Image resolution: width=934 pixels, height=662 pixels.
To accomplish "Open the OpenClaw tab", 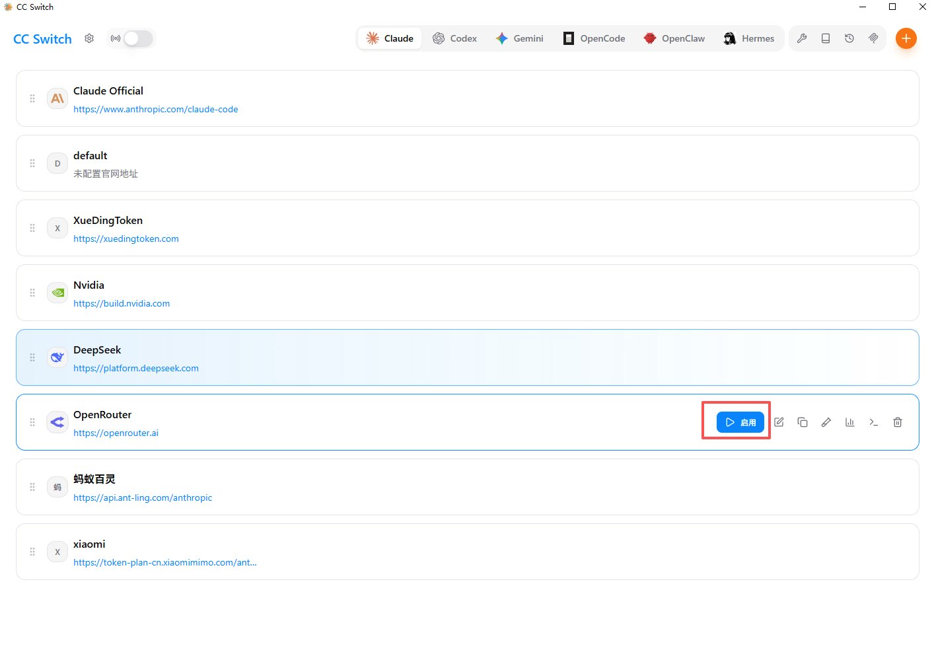I will coord(674,38).
